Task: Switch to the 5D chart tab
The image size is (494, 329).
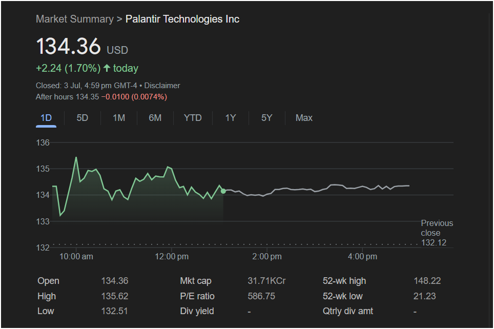Action: (x=82, y=118)
